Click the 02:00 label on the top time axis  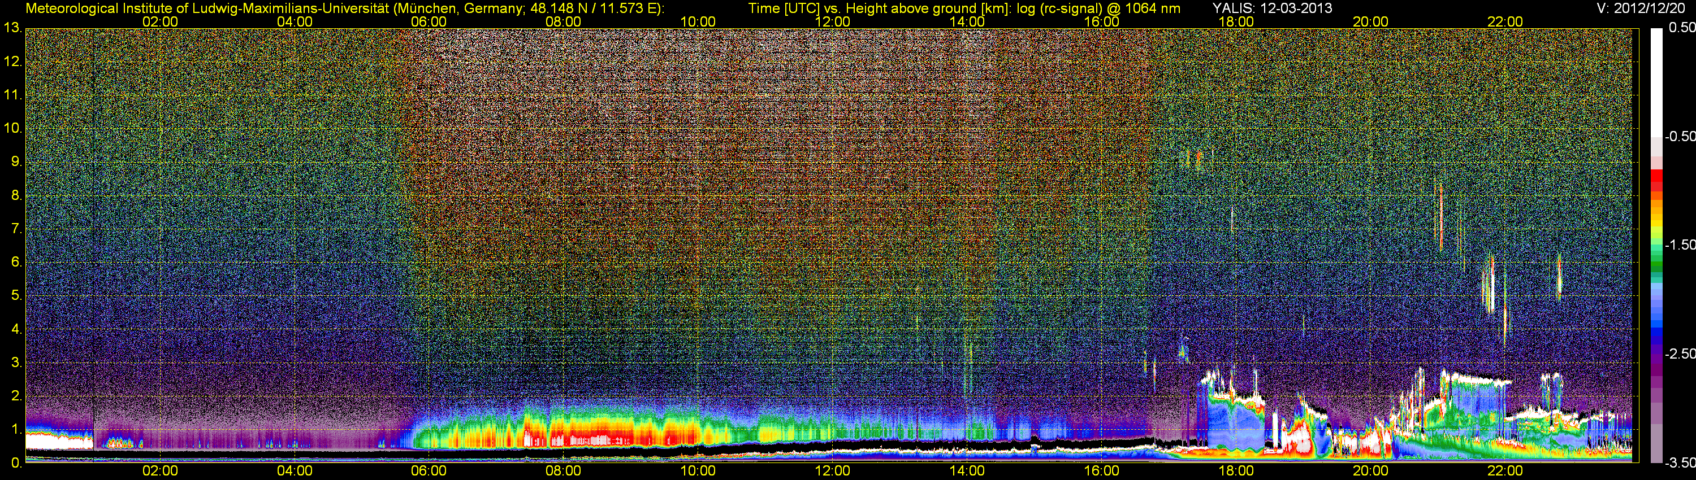click(160, 21)
